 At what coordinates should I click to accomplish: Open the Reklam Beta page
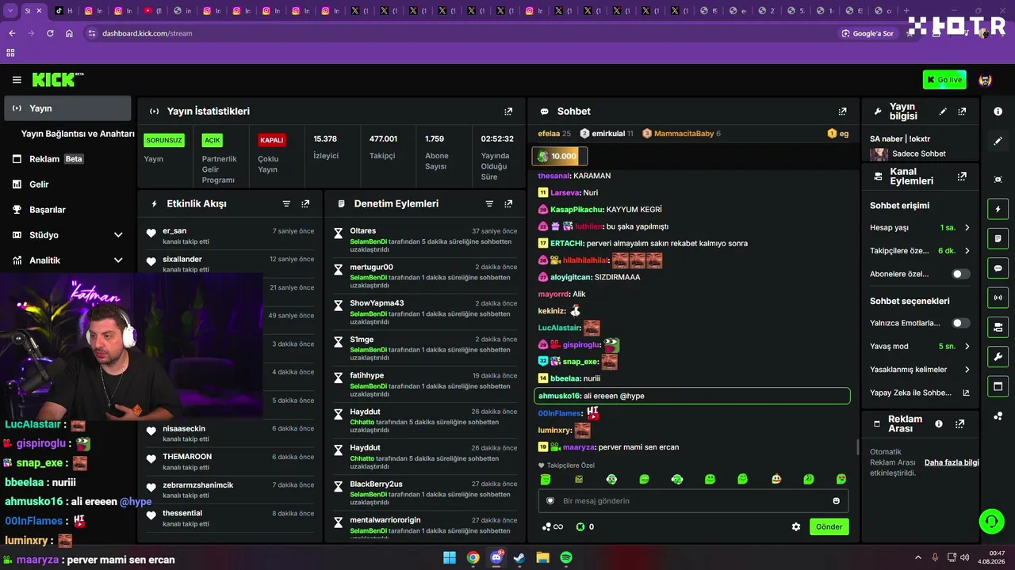pyautogui.click(x=67, y=159)
